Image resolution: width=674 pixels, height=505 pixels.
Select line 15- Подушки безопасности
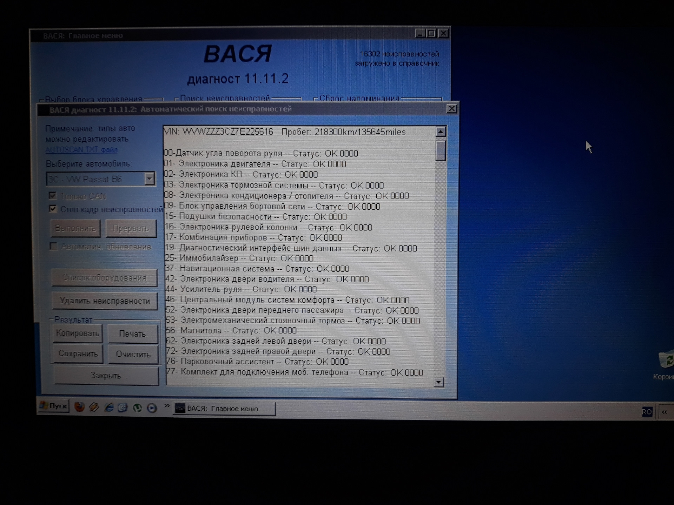click(256, 217)
